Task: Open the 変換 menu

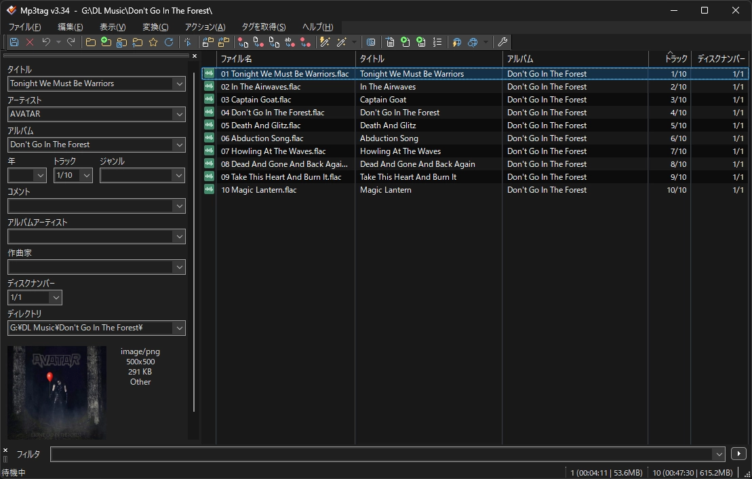Action: tap(155, 26)
